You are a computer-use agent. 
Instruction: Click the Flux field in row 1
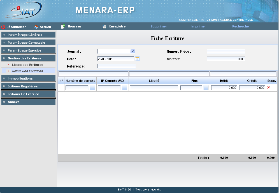pos(191,88)
